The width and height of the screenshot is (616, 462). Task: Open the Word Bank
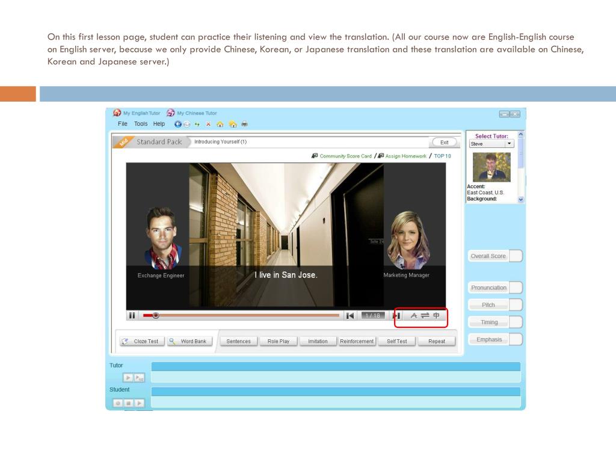[189, 342]
